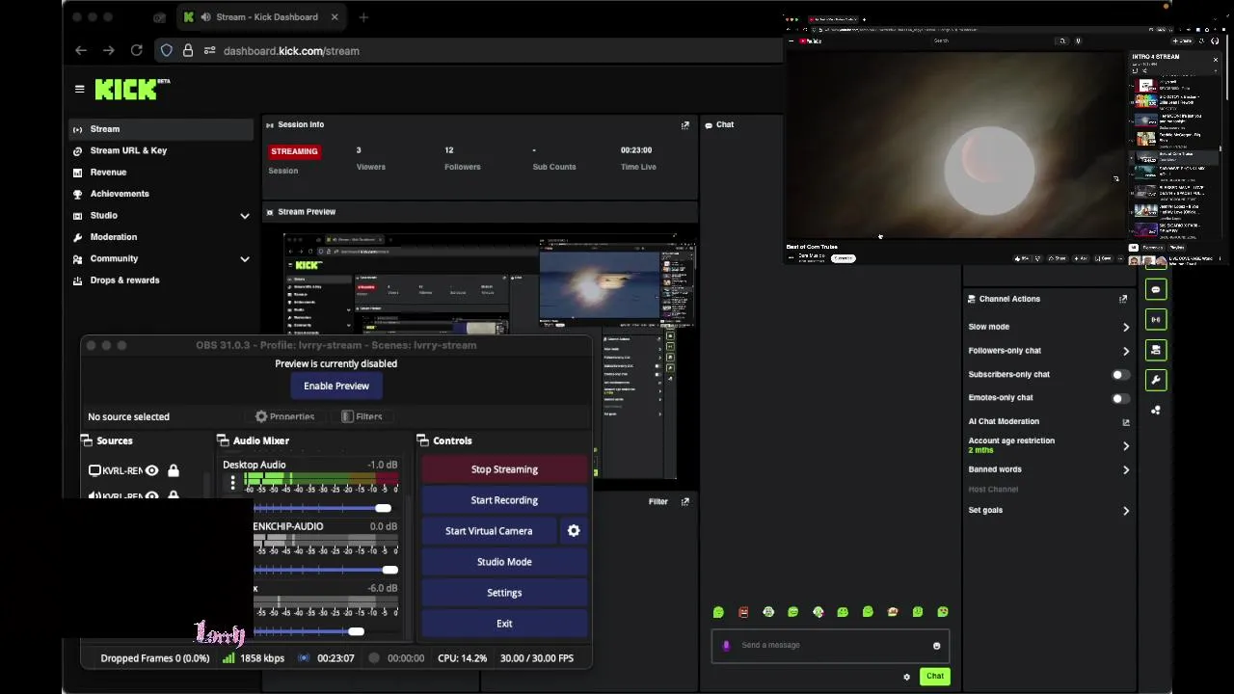
Task: Select the Stream - Kick Dashboard browser tab
Action: pos(262,17)
